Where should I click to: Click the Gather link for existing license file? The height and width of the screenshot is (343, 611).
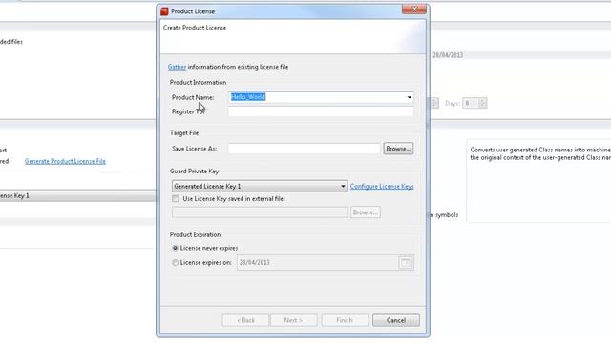pos(177,67)
